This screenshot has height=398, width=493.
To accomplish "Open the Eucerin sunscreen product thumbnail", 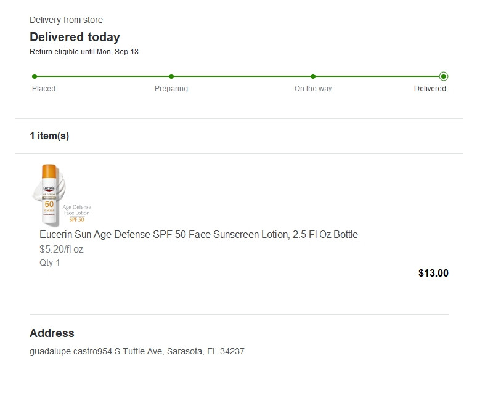I will click(x=62, y=194).
